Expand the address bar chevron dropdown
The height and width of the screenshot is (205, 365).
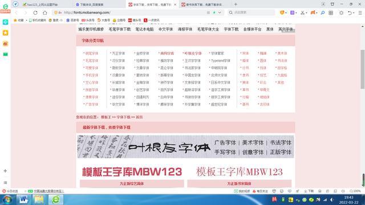pos(220,13)
